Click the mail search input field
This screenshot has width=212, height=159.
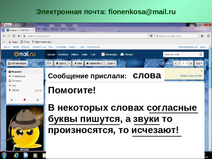click(180, 54)
